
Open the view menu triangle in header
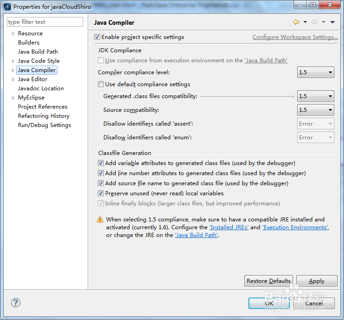coord(333,22)
